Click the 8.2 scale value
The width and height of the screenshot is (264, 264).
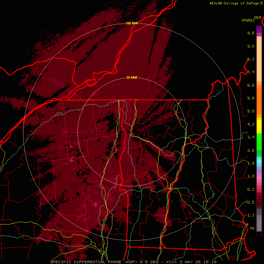251,59
